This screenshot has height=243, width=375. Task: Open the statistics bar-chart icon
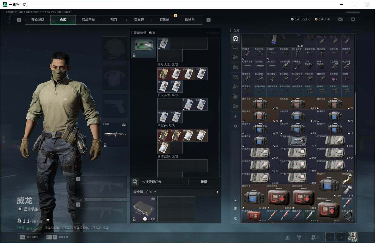pyautogui.click(x=287, y=237)
